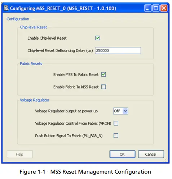Enable Voltage Regulator Control From Fabric (VRON)

point(116,123)
